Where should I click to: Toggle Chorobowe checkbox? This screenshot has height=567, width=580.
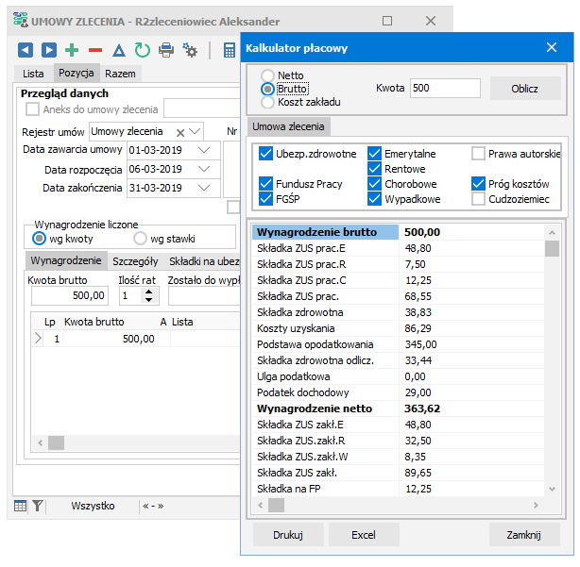374,184
